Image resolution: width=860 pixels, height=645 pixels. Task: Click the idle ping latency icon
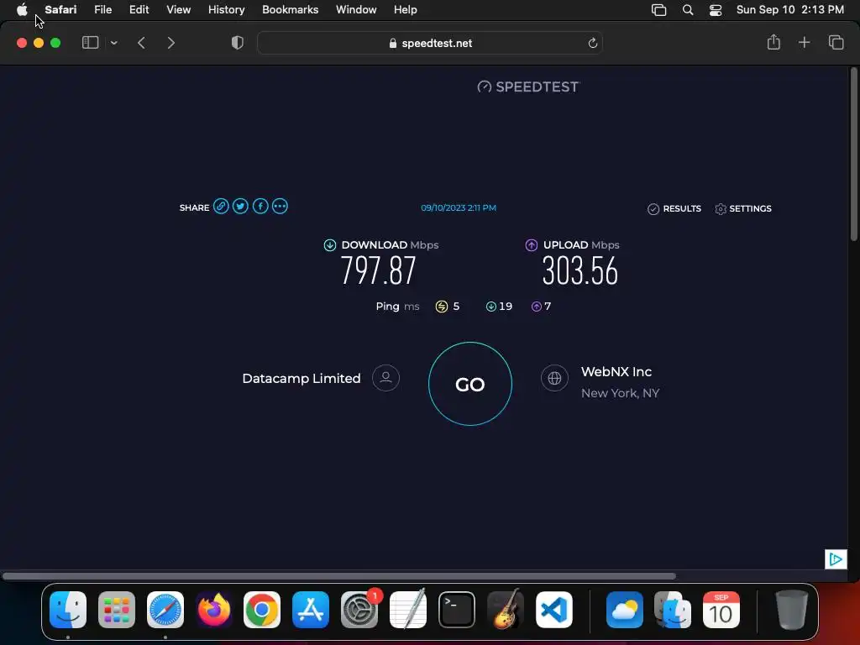(x=442, y=307)
